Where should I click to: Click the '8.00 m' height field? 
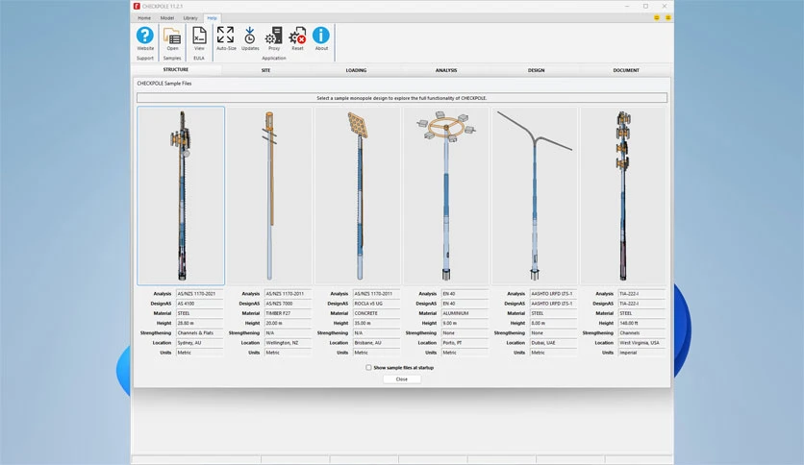click(x=553, y=323)
